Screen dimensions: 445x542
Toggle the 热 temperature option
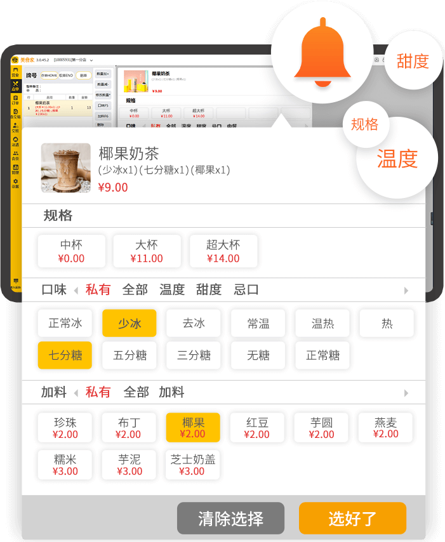click(x=387, y=323)
